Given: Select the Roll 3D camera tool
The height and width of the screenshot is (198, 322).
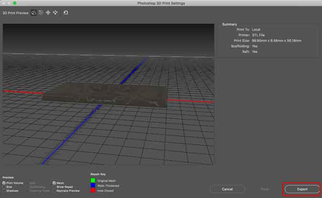Looking at the screenshot, I should (41, 12).
